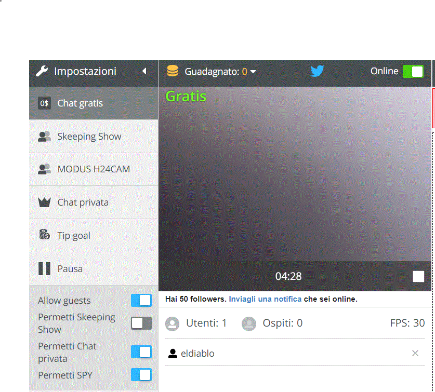Click the crown icon beside Chat privata
Viewport: 435px width, 392px height.
point(44,202)
